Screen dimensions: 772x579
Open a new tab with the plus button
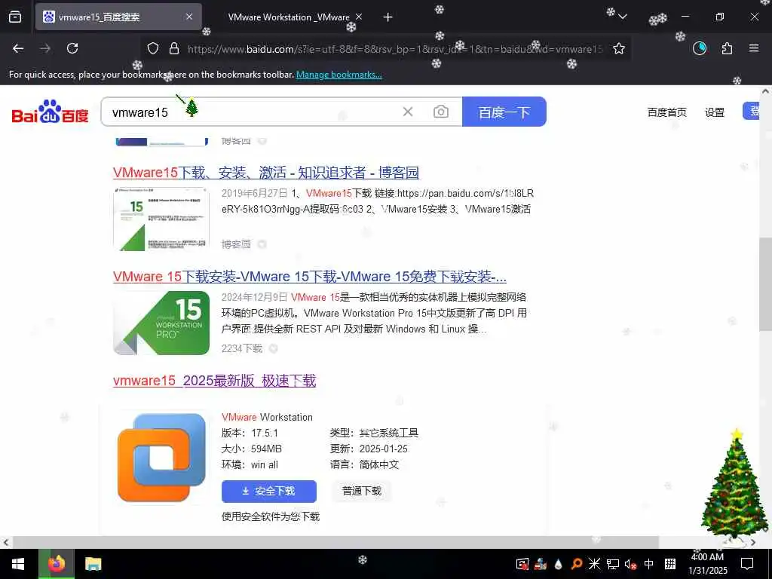(388, 17)
